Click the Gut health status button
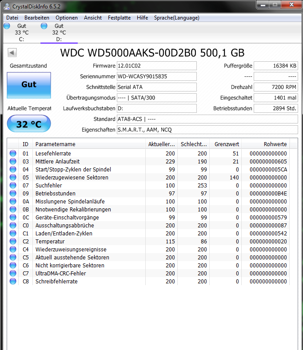 click(29, 85)
